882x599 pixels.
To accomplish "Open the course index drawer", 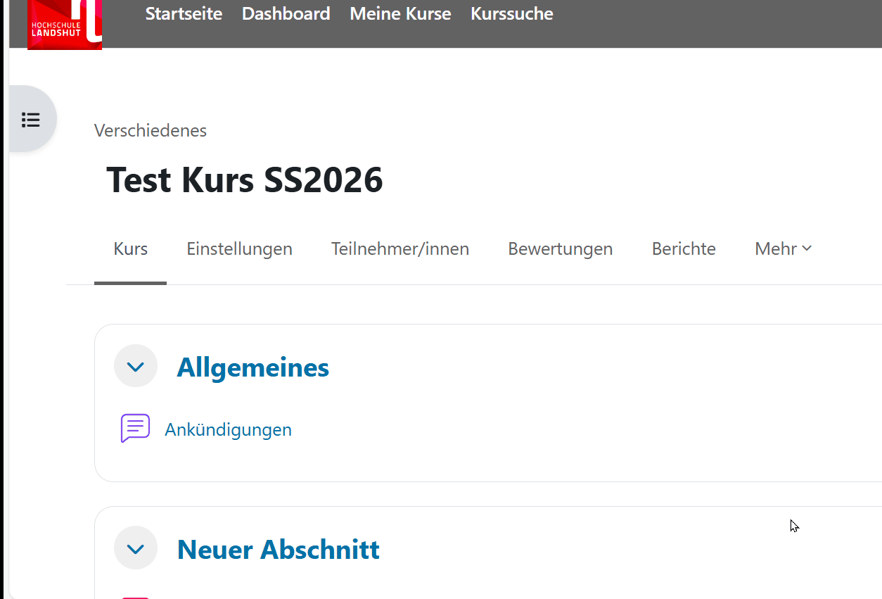I will (x=31, y=120).
